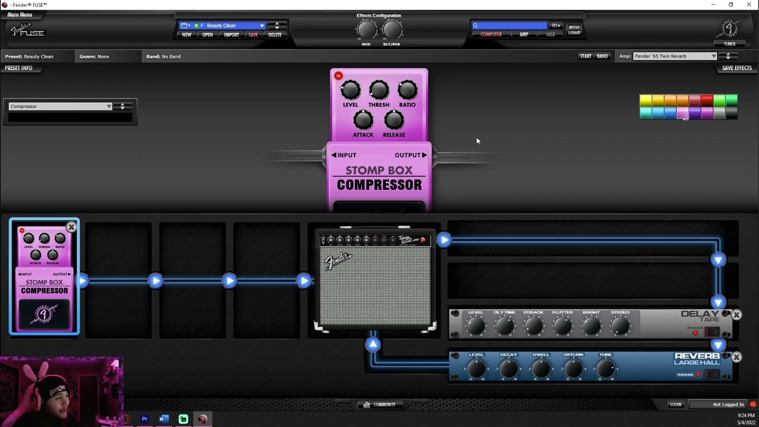This screenshot has width=759, height=427.
Task: Toggle the Large Hall Reverb power switch
Action: (x=712, y=374)
